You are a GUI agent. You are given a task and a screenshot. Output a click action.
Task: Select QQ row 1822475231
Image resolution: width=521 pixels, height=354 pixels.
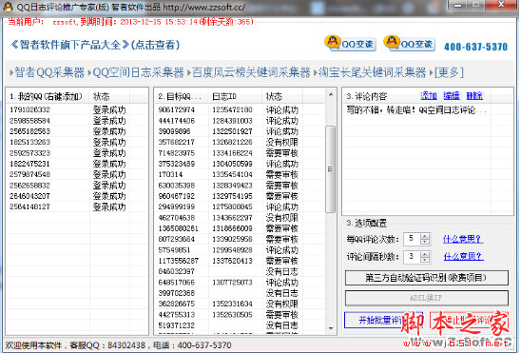pos(77,164)
